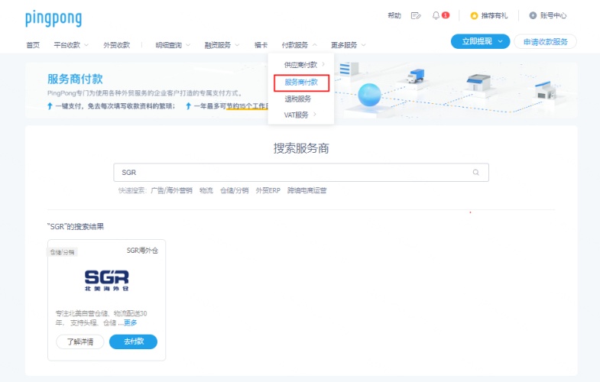
Task: Click the feedback note icon in header
Action: point(416,16)
